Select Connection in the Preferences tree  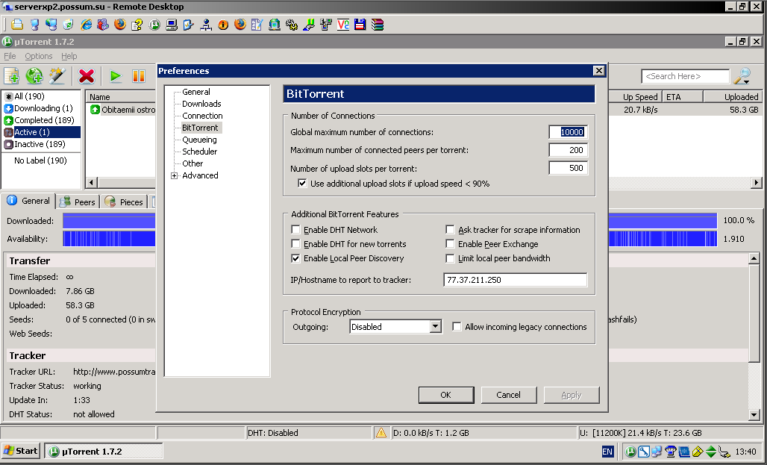click(202, 116)
